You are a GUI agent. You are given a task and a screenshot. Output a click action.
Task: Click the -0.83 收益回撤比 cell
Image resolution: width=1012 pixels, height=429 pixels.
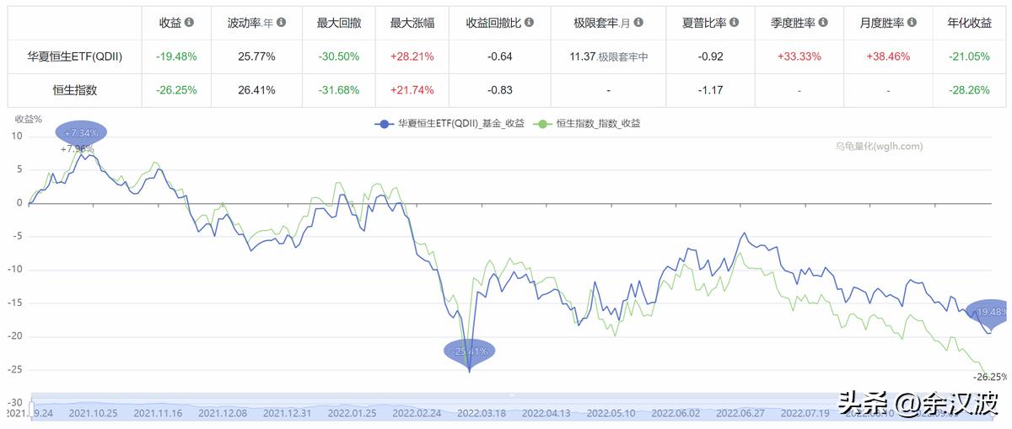pos(500,89)
